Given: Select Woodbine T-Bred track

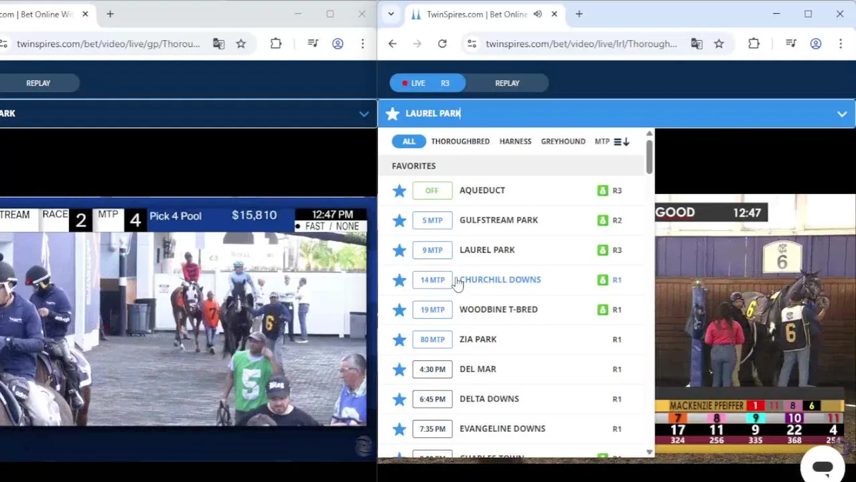Looking at the screenshot, I should click(x=498, y=310).
